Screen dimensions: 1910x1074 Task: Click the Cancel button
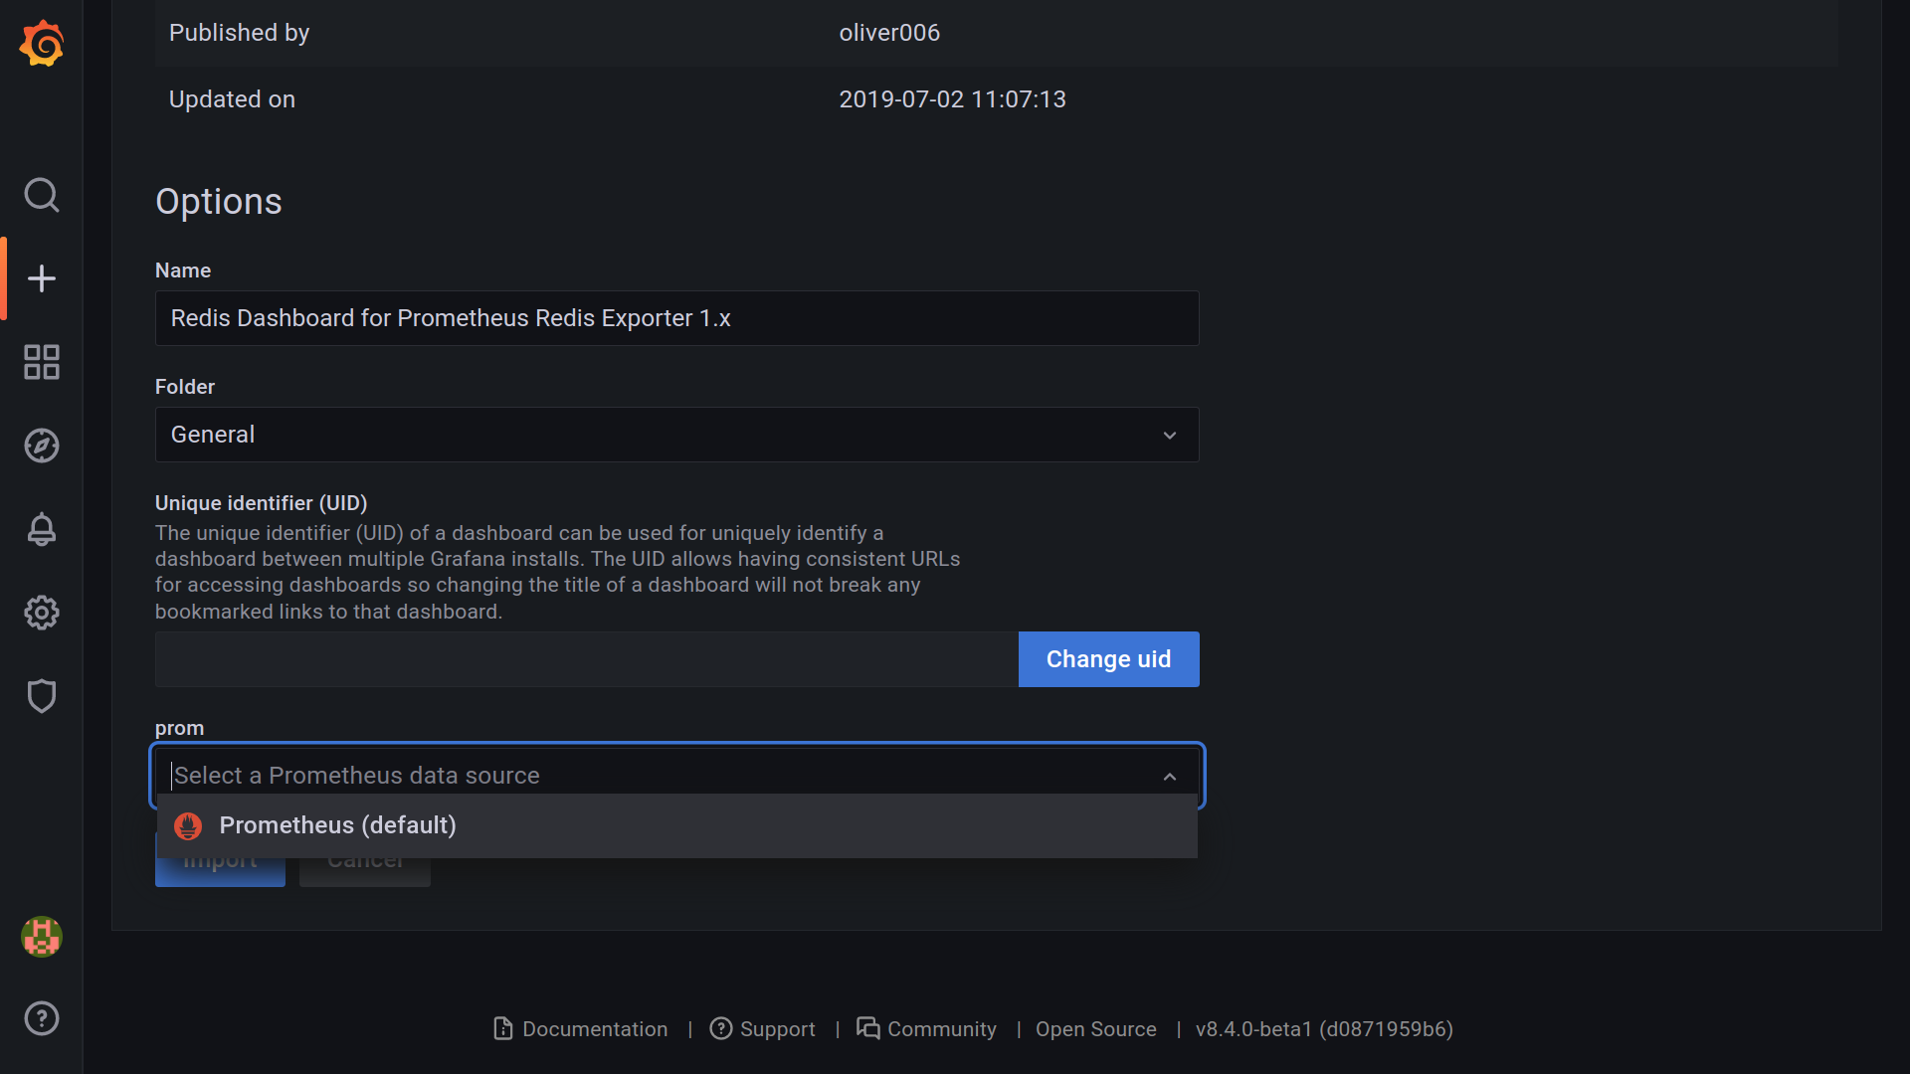click(x=365, y=859)
